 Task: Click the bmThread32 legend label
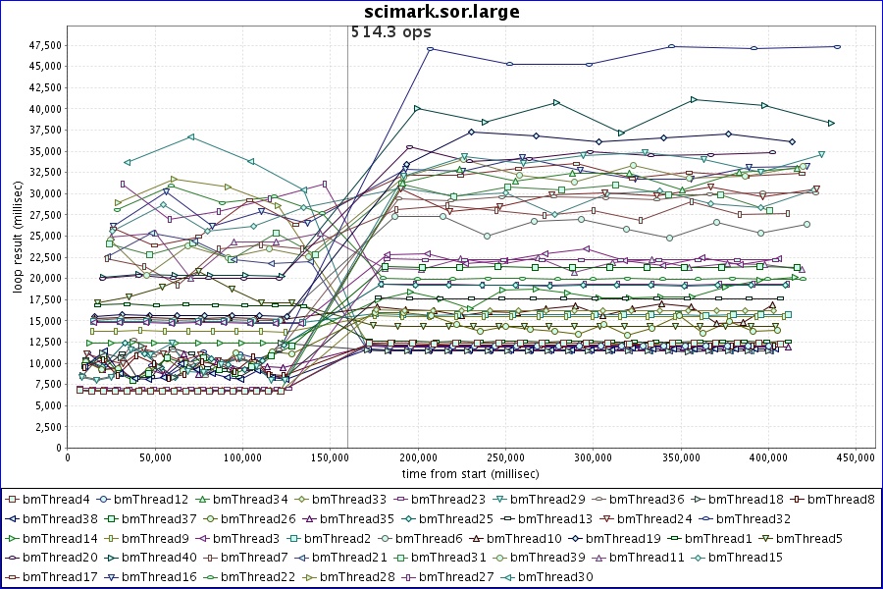(753, 518)
